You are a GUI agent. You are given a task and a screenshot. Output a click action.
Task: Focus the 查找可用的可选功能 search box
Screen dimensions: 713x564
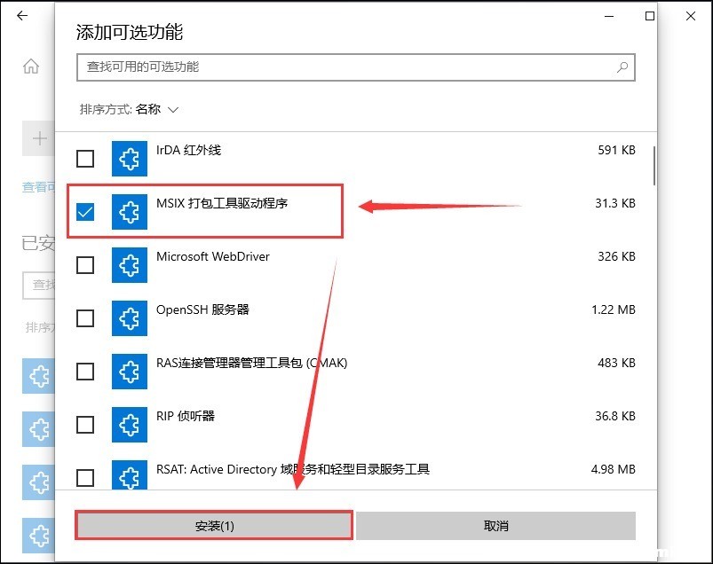pyautogui.click(x=355, y=67)
